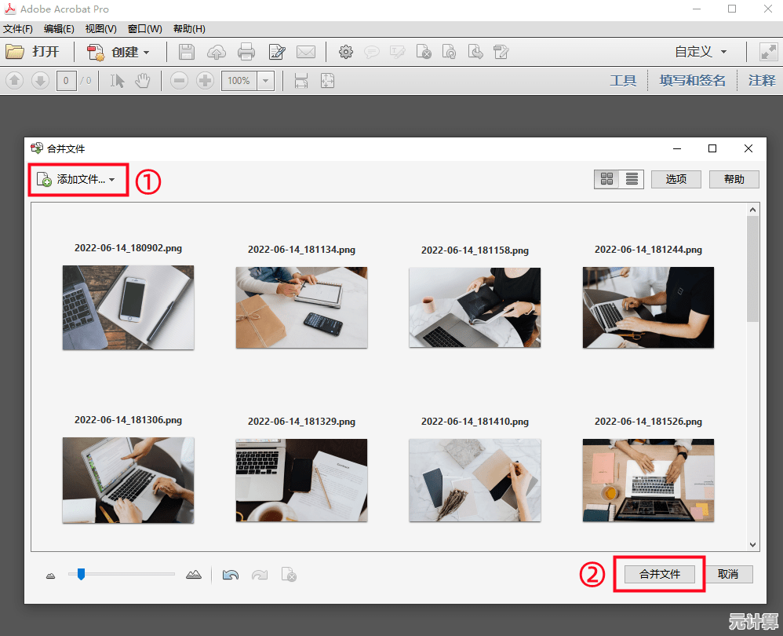Screen dimensions: 783x636
Task: Open the 选项 options button
Action: (676, 178)
